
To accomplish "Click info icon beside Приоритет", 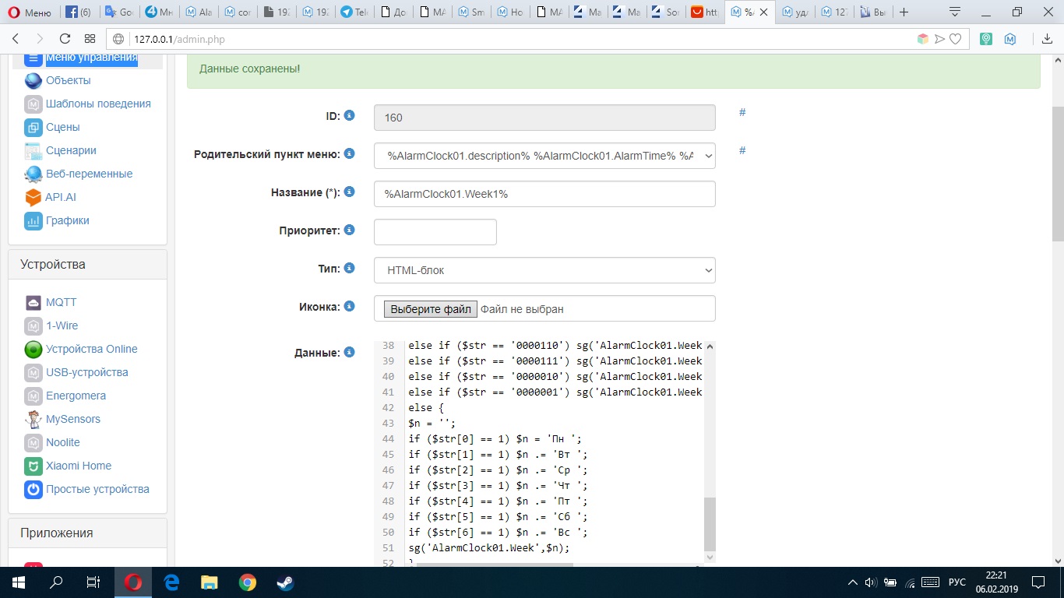I will click(350, 230).
